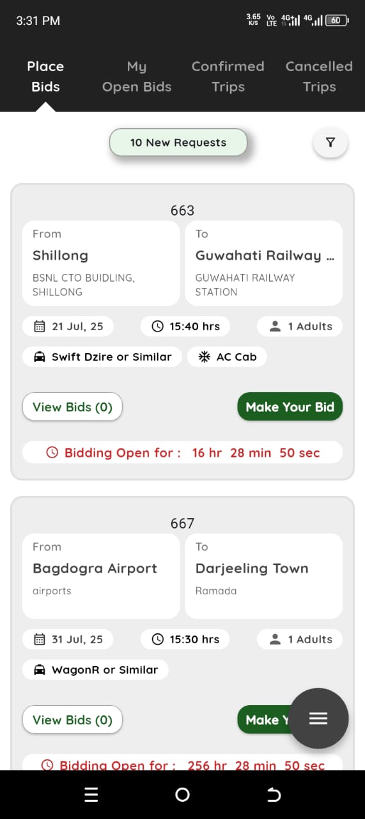Tap the person icon in trip 663

(x=276, y=326)
